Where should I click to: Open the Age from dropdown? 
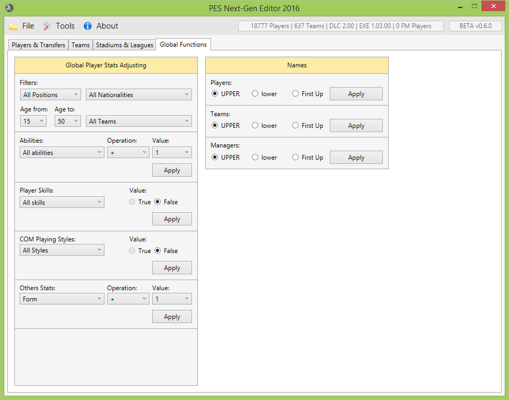(x=33, y=121)
